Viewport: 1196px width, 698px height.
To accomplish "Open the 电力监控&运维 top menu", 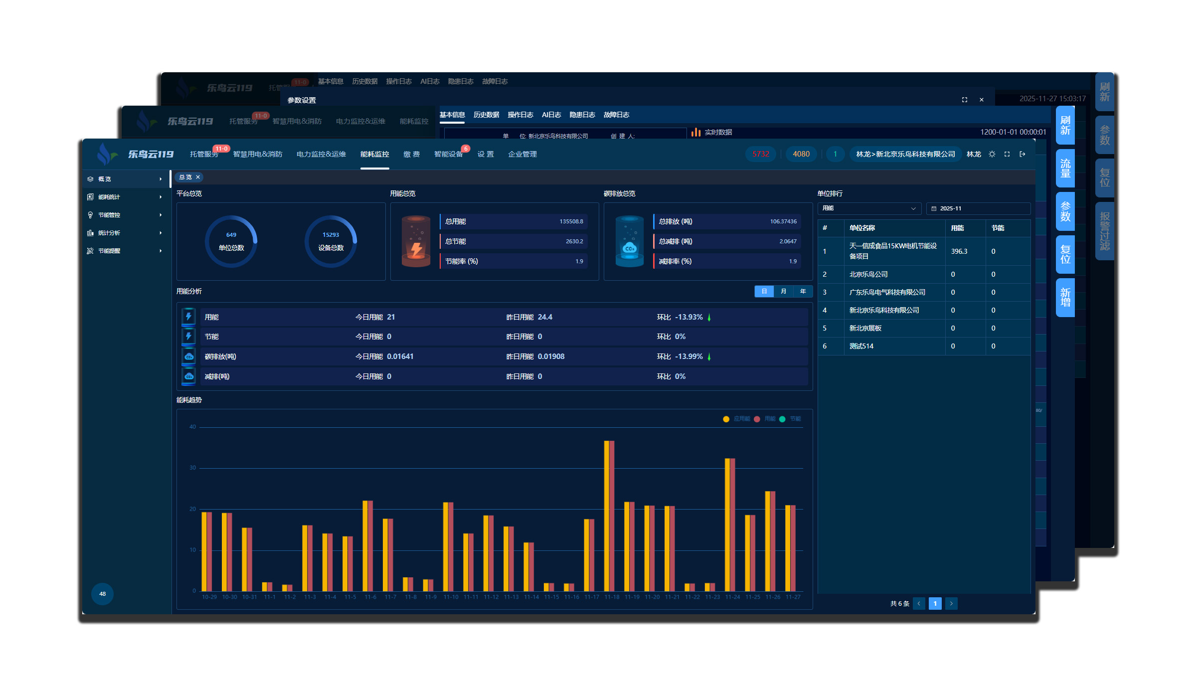I will pos(321,154).
